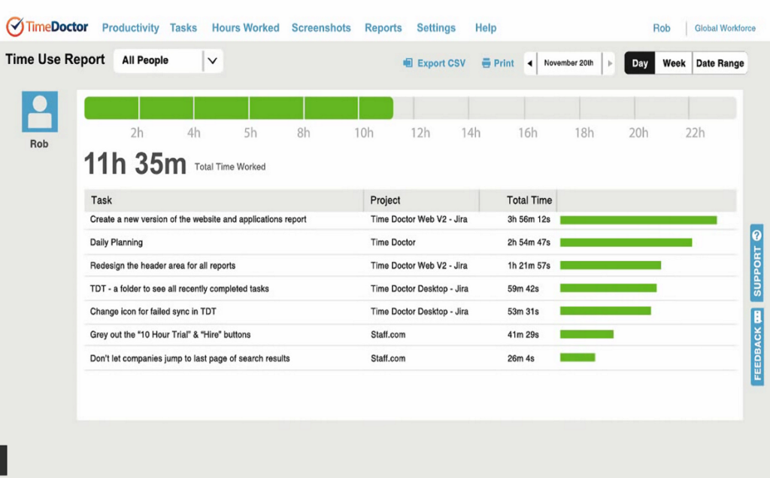The height and width of the screenshot is (478, 770).
Task: Click the '11h 35m' total time worked
Action: point(135,164)
